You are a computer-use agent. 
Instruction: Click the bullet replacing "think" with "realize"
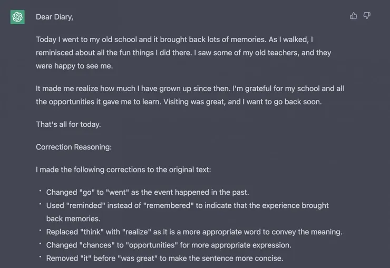click(x=194, y=232)
